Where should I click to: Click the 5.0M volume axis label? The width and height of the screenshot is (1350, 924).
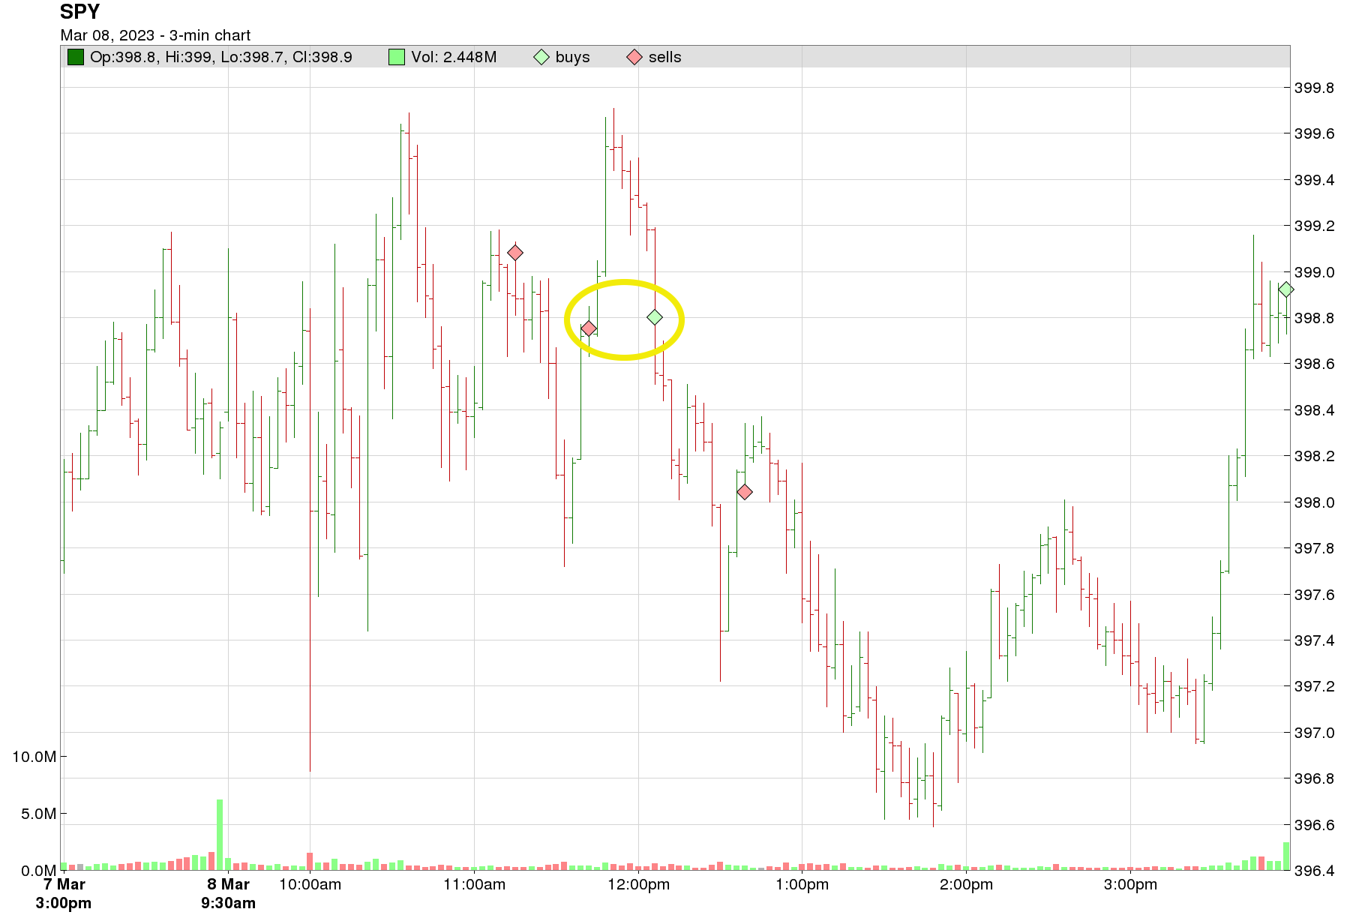click(x=39, y=814)
